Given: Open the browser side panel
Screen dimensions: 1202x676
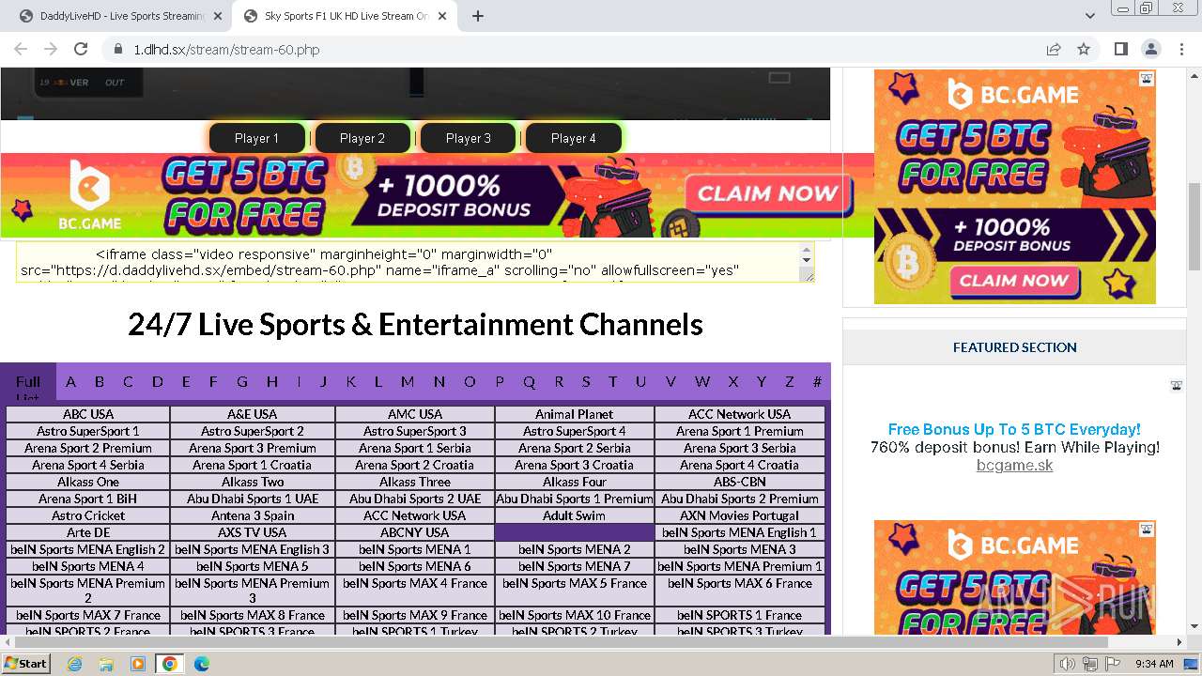Looking at the screenshot, I should (x=1120, y=49).
